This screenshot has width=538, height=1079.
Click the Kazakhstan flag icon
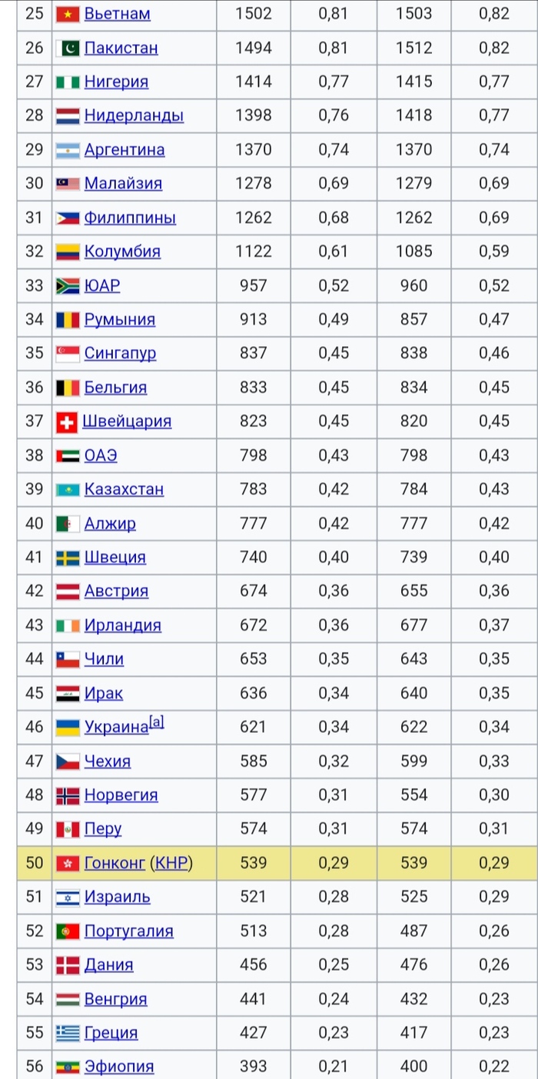coord(68,489)
